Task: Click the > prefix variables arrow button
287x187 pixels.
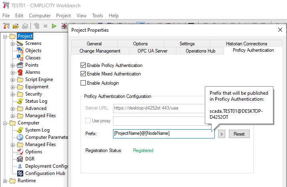Action: [222, 134]
